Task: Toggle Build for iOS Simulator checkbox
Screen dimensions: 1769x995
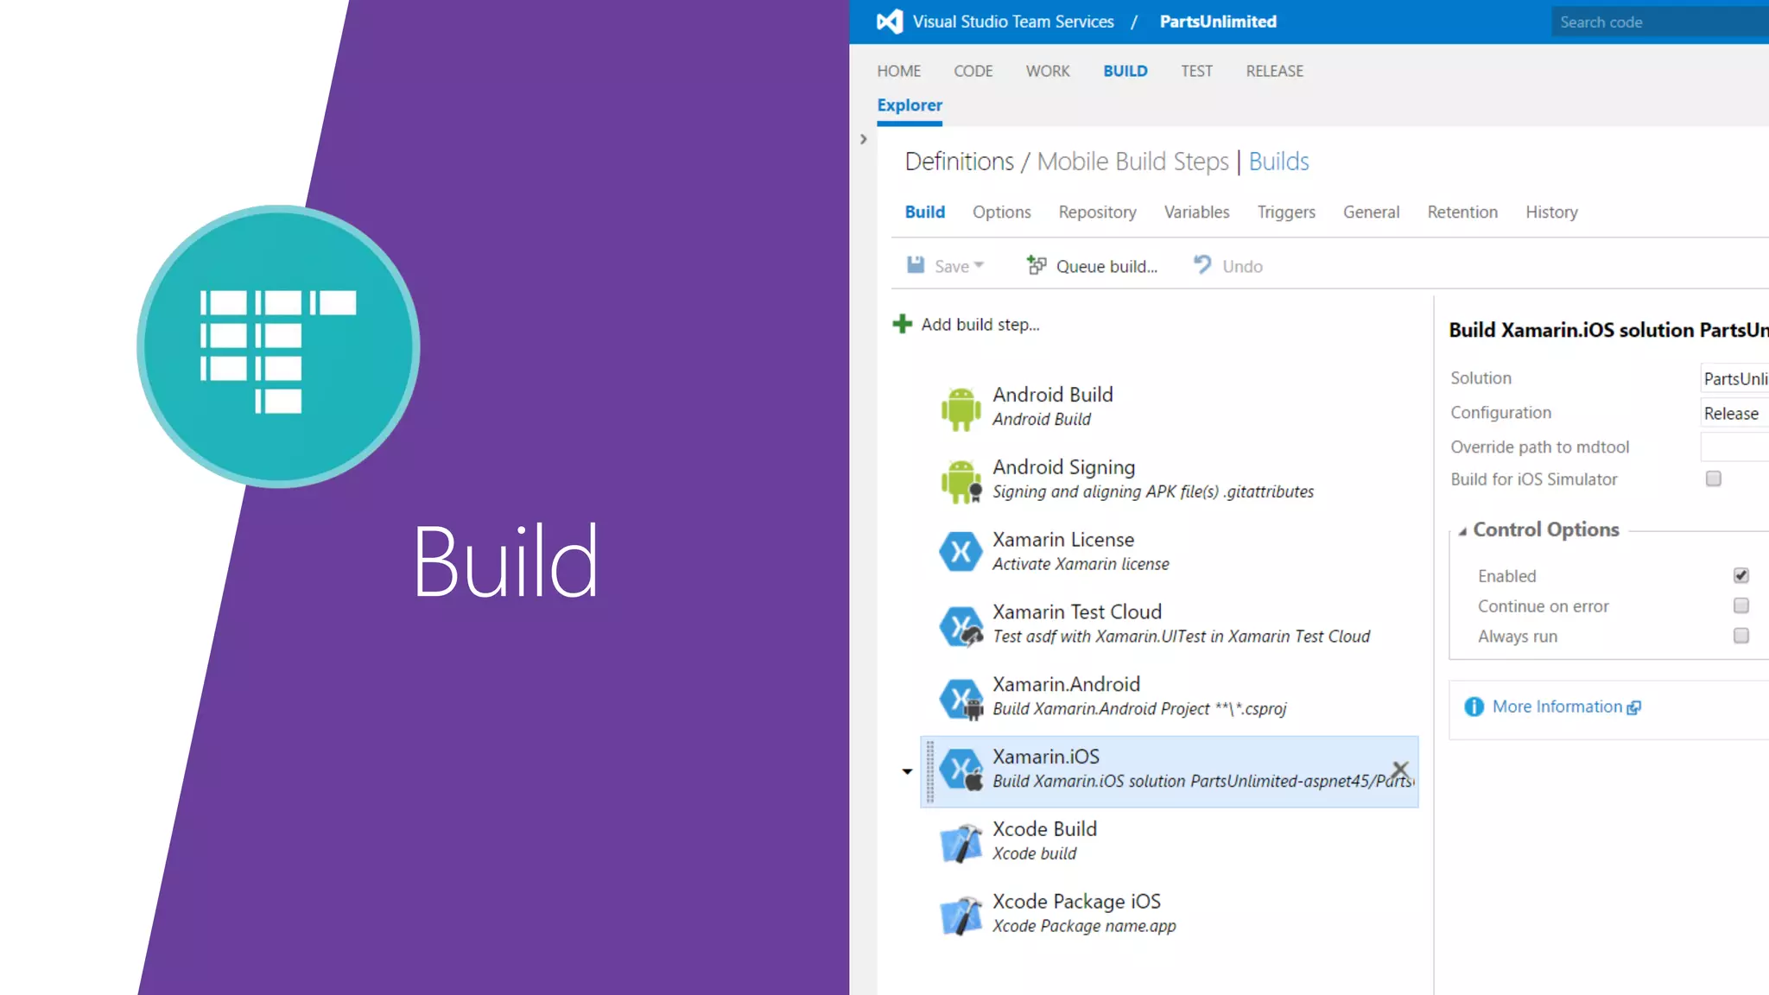Action: 1714,478
